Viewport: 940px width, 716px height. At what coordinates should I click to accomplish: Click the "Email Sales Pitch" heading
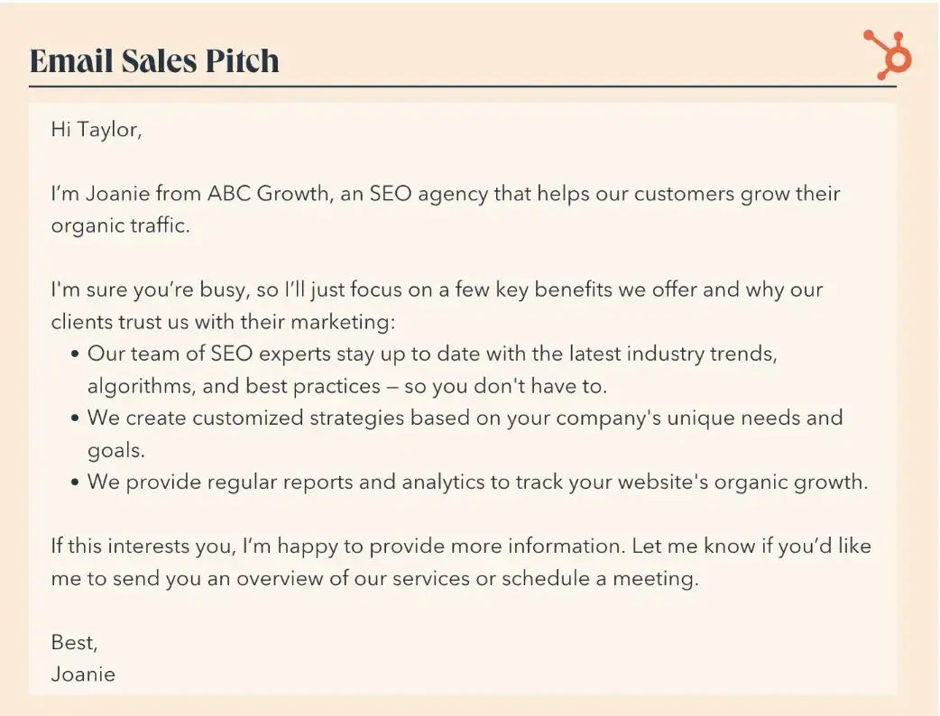[x=154, y=61]
